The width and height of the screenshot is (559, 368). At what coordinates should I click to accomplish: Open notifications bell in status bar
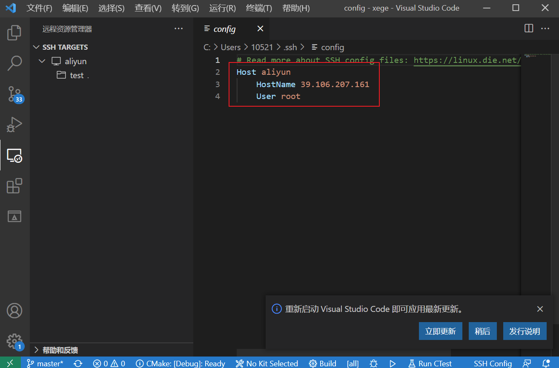pos(546,363)
